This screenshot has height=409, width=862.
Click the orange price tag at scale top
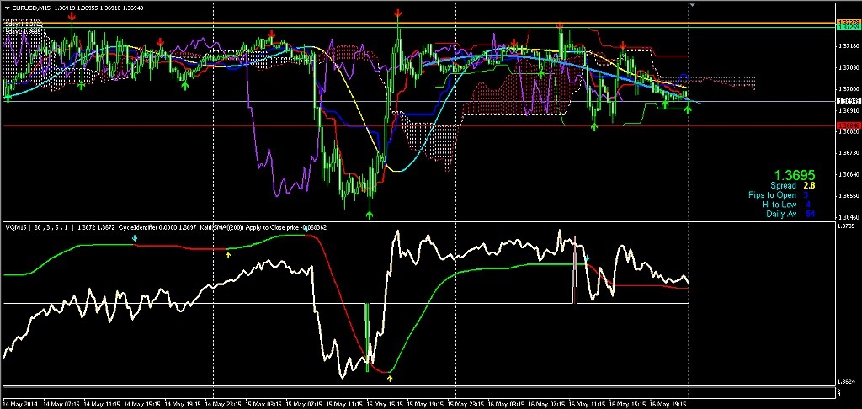point(847,22)
